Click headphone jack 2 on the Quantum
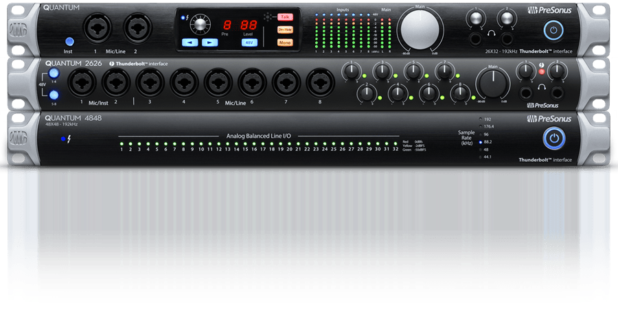This screenshot has width=618, height=330. (x=507, y=39)
